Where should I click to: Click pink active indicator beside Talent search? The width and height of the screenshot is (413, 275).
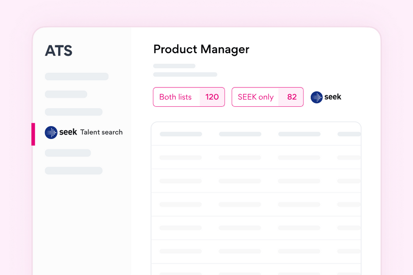coord(33,134)
